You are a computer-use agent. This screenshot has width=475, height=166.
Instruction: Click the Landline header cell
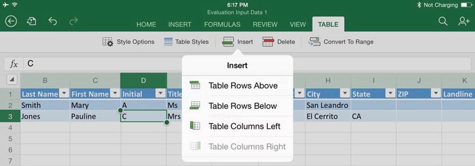[458, 94]
